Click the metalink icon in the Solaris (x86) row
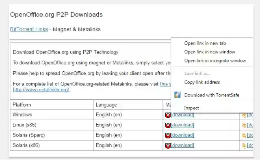 (x=244, y=146)
